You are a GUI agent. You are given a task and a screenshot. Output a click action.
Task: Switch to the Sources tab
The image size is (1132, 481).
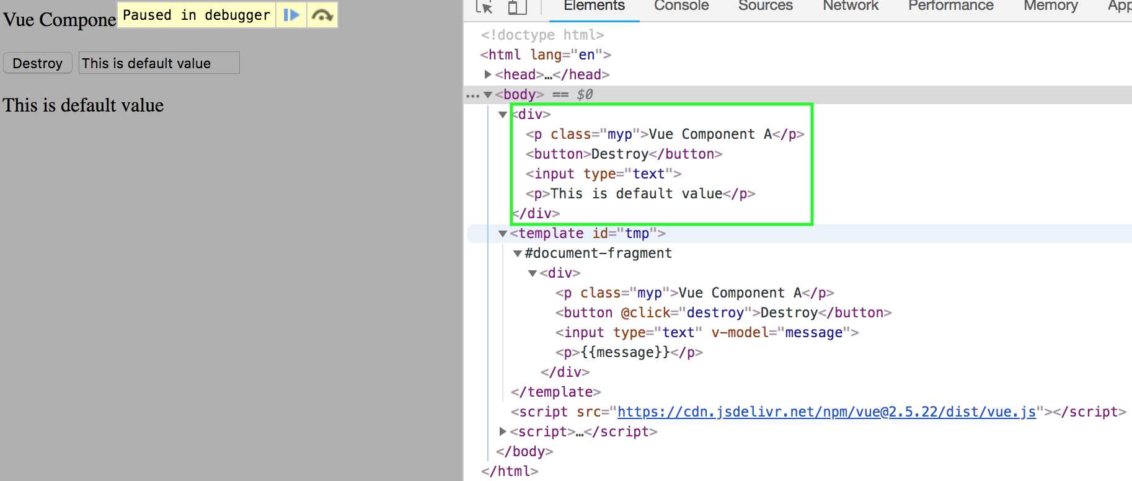tap(766, 6)
